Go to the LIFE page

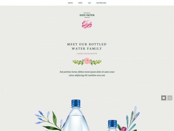click(x=89, y=3)
